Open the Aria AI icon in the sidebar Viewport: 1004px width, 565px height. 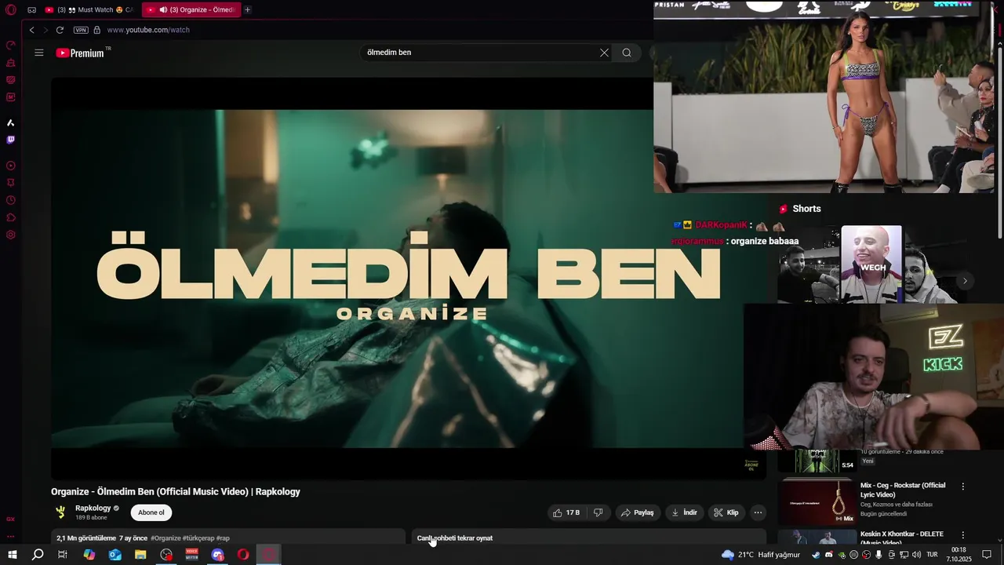click(x=11, y=122)
